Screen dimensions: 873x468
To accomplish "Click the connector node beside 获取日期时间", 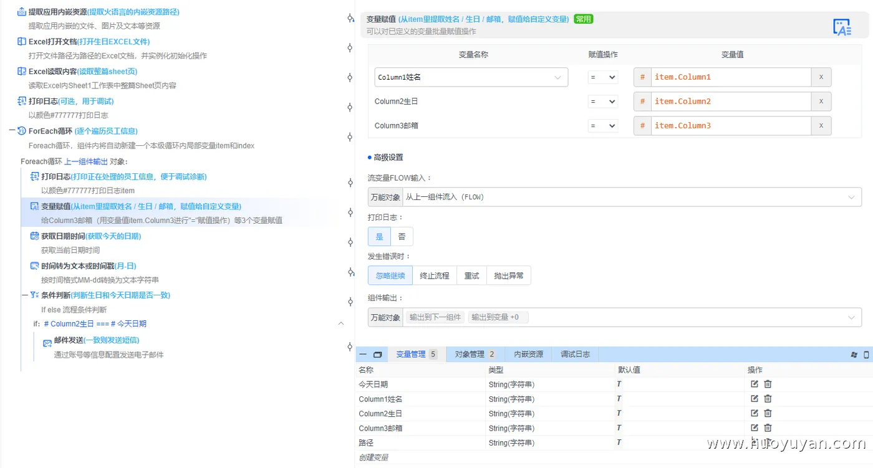I will pos(350,242).
